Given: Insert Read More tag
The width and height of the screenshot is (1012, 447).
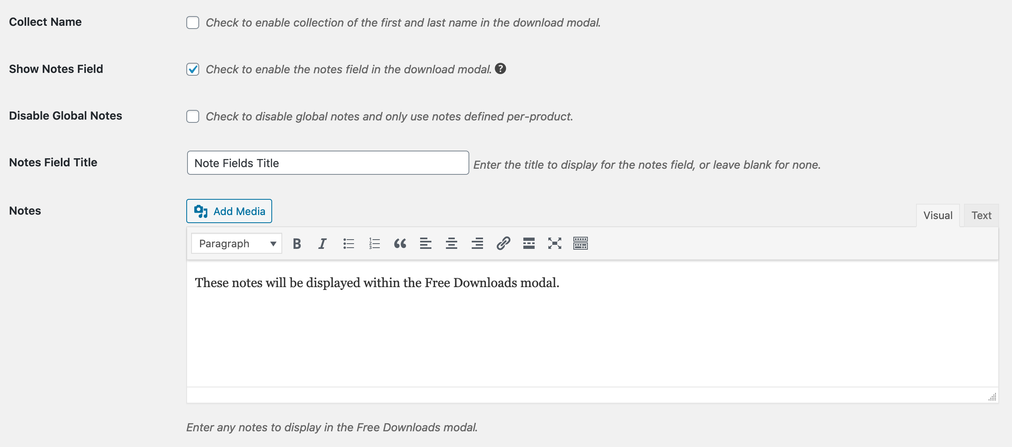Looking at the screenshot, I should 529,244.
